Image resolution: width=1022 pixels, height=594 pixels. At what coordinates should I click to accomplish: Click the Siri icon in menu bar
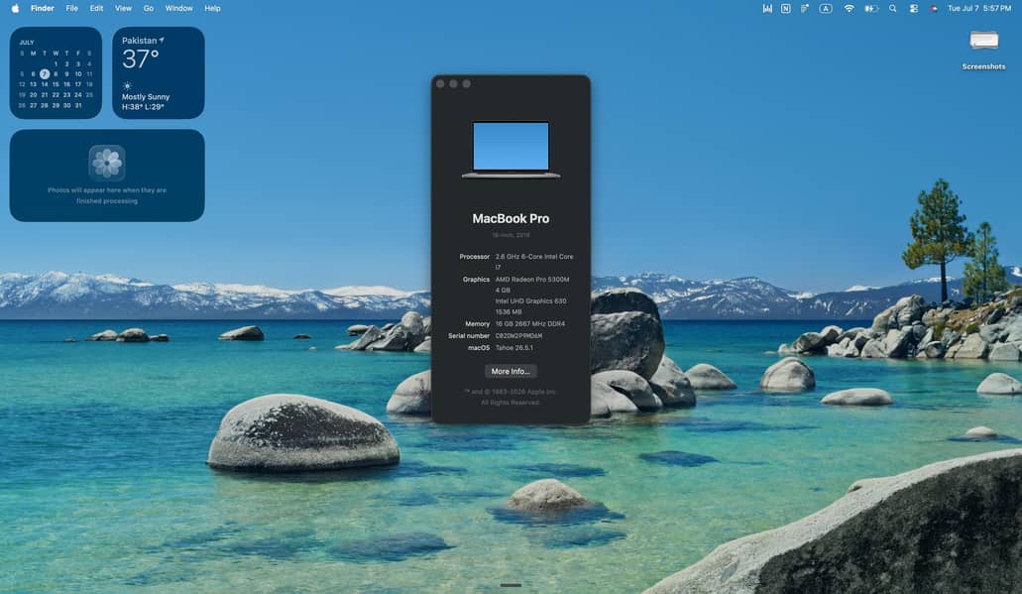[934, 9]
